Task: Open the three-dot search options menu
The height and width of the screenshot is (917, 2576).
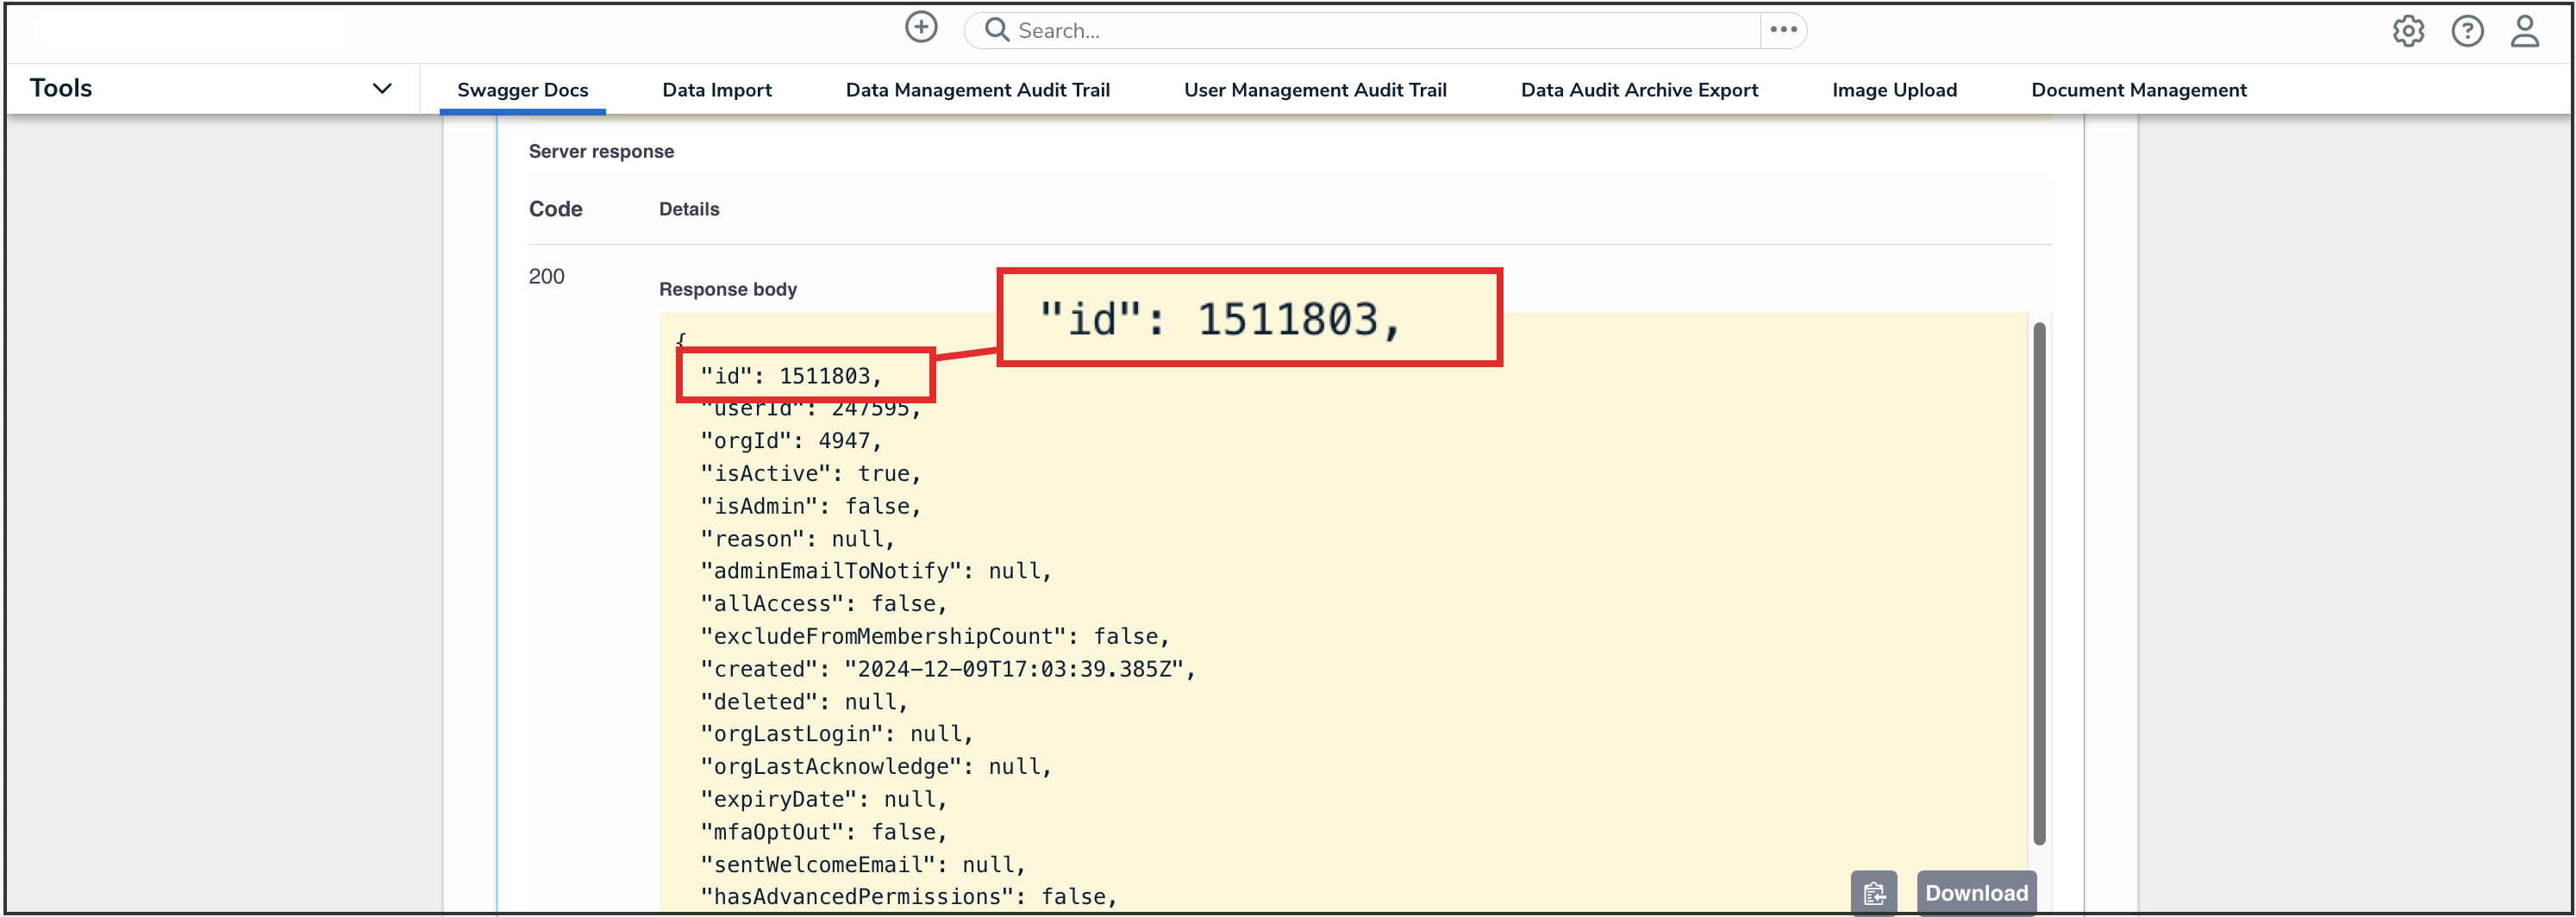Action: [1783, 30]
